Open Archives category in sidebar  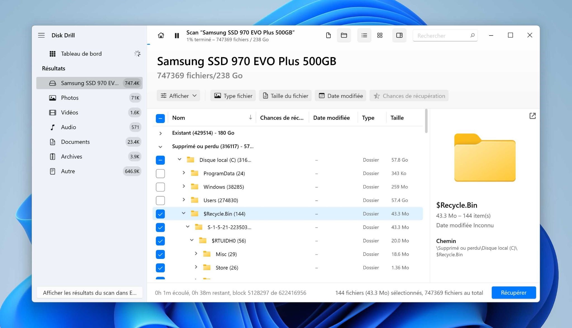(x=89, y=156)
